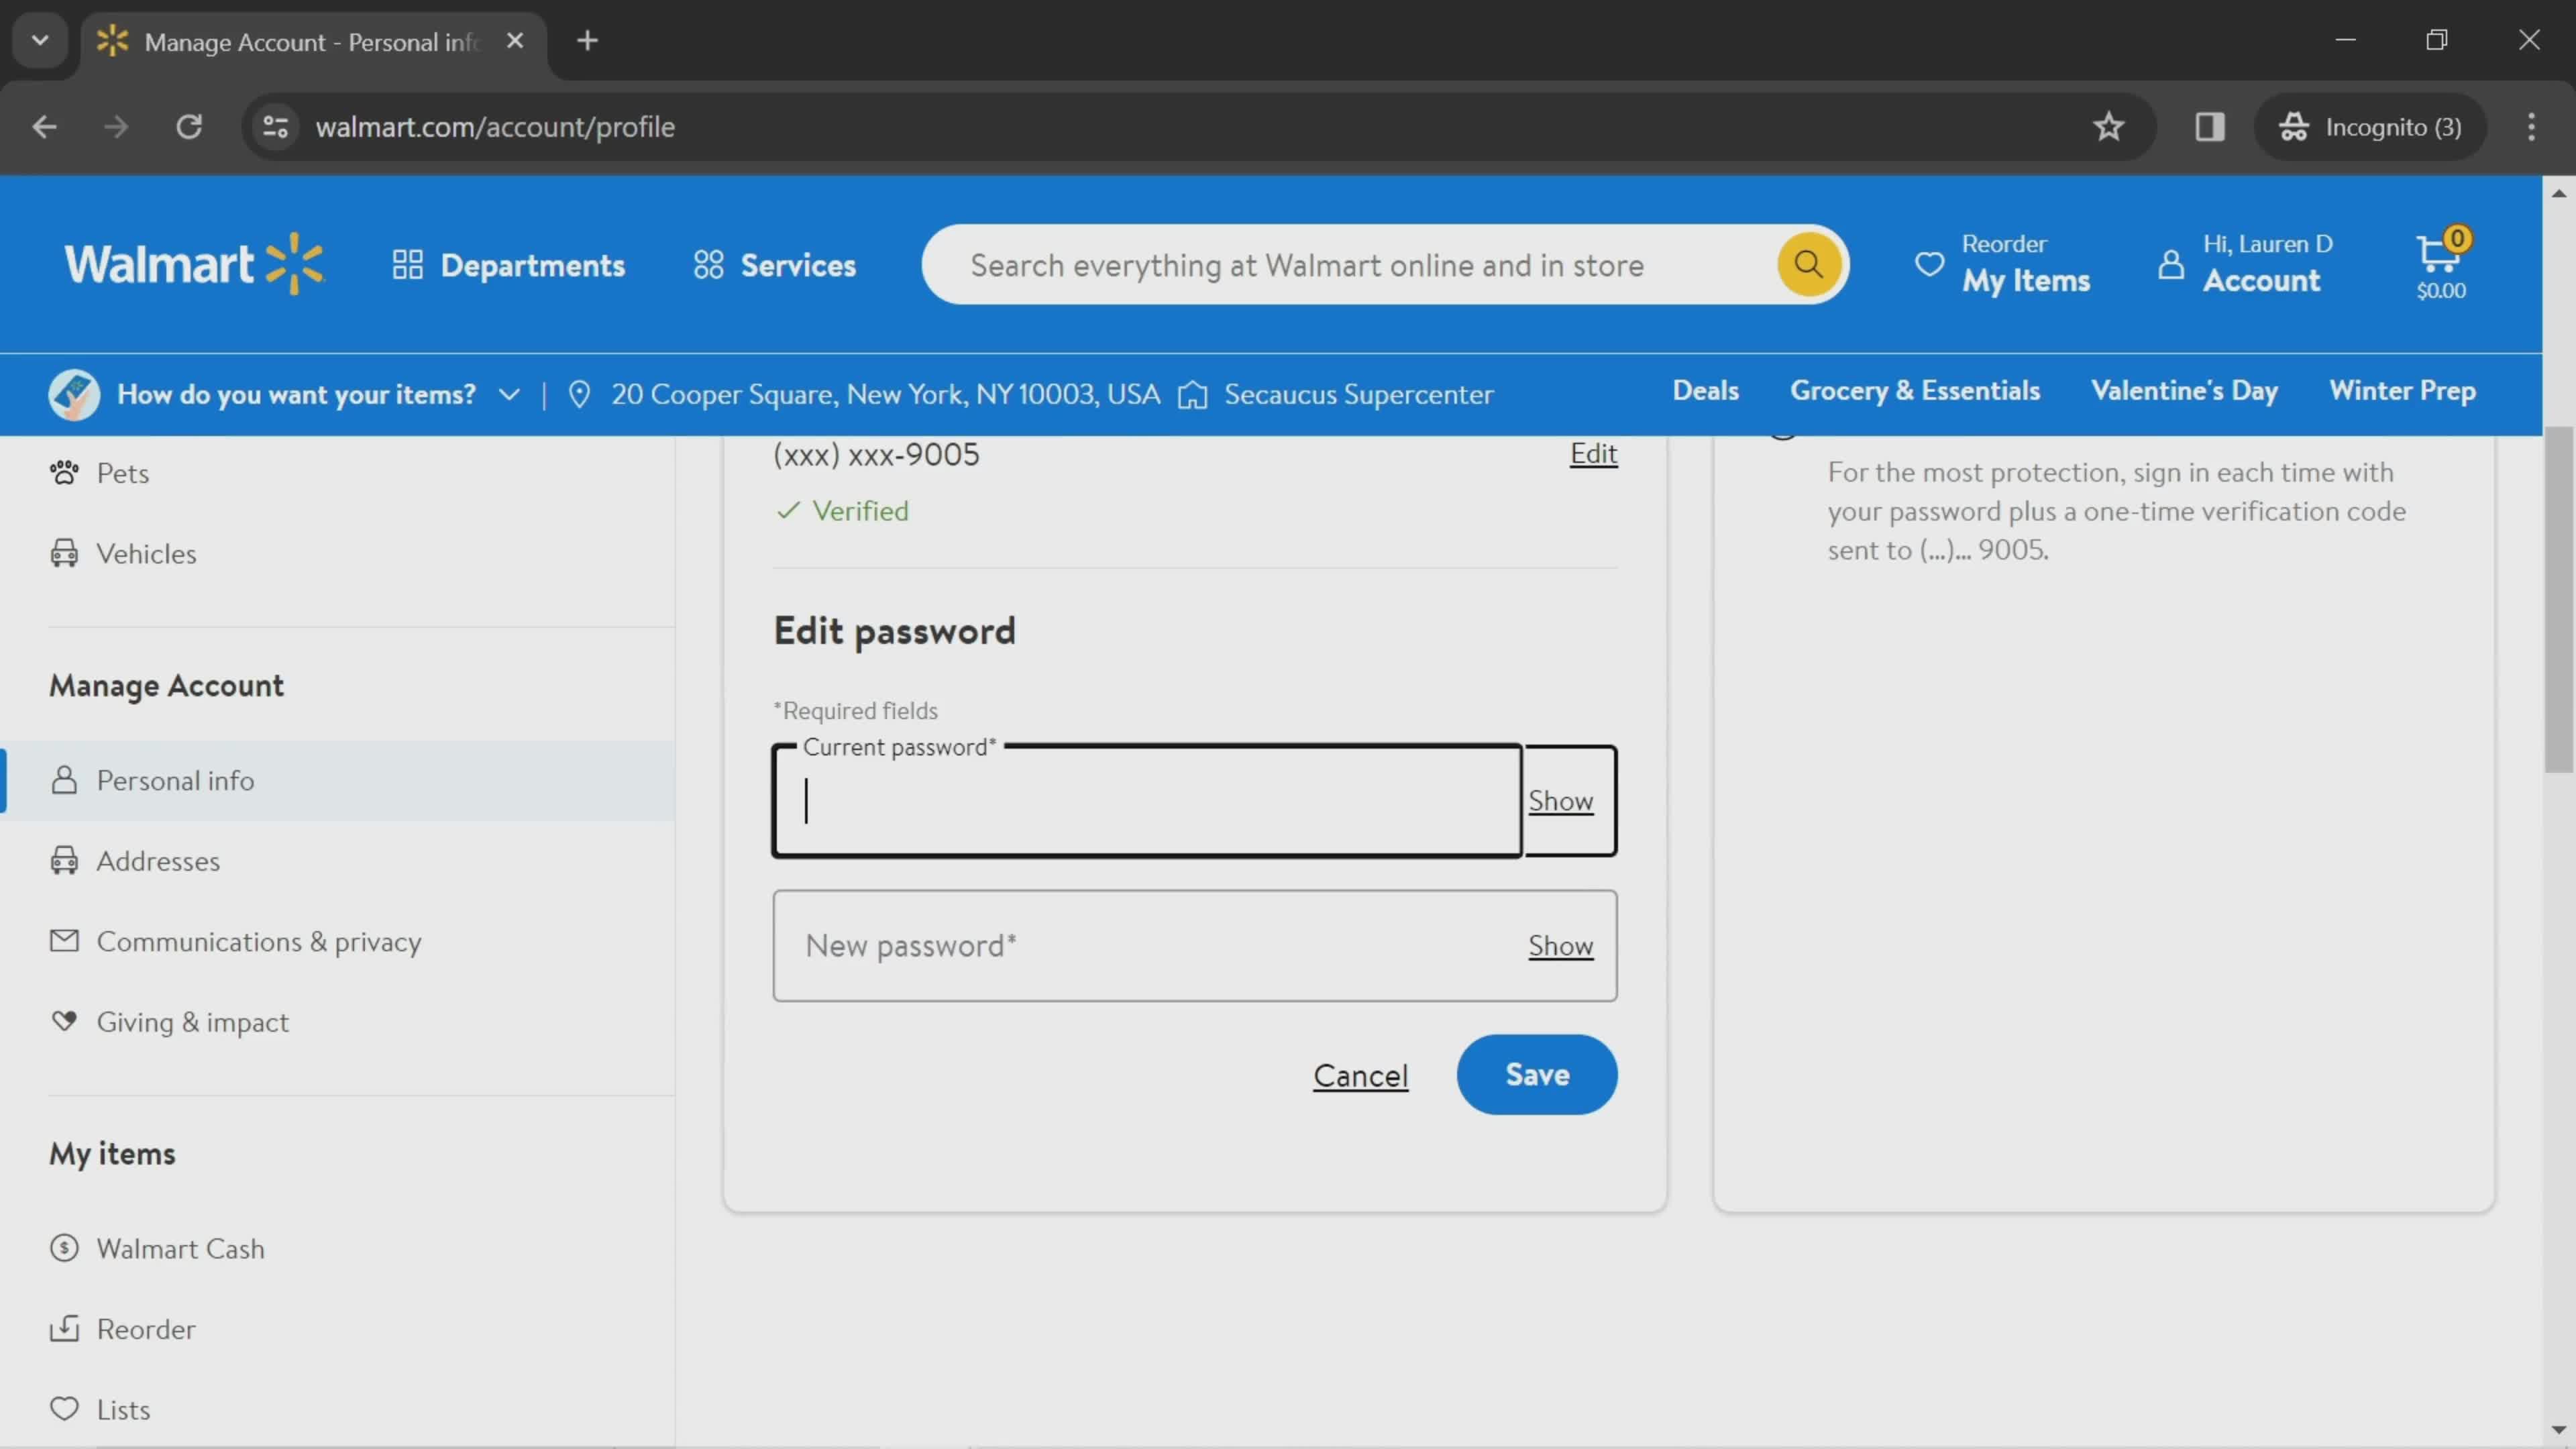Open the tab search dropdown arrow
This screenshot has width=2576, height=1449.
(40, 41)
